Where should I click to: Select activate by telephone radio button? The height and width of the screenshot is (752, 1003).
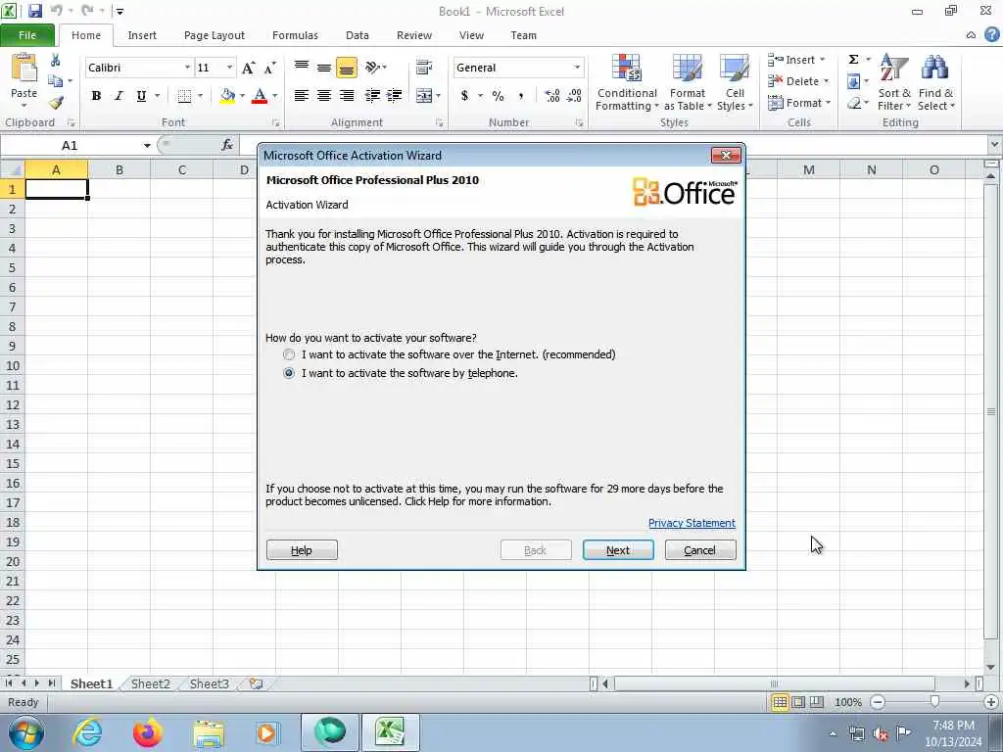click(x=289, y=373)
